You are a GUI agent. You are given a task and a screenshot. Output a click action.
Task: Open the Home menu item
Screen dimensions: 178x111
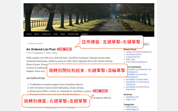coord(29,34)
